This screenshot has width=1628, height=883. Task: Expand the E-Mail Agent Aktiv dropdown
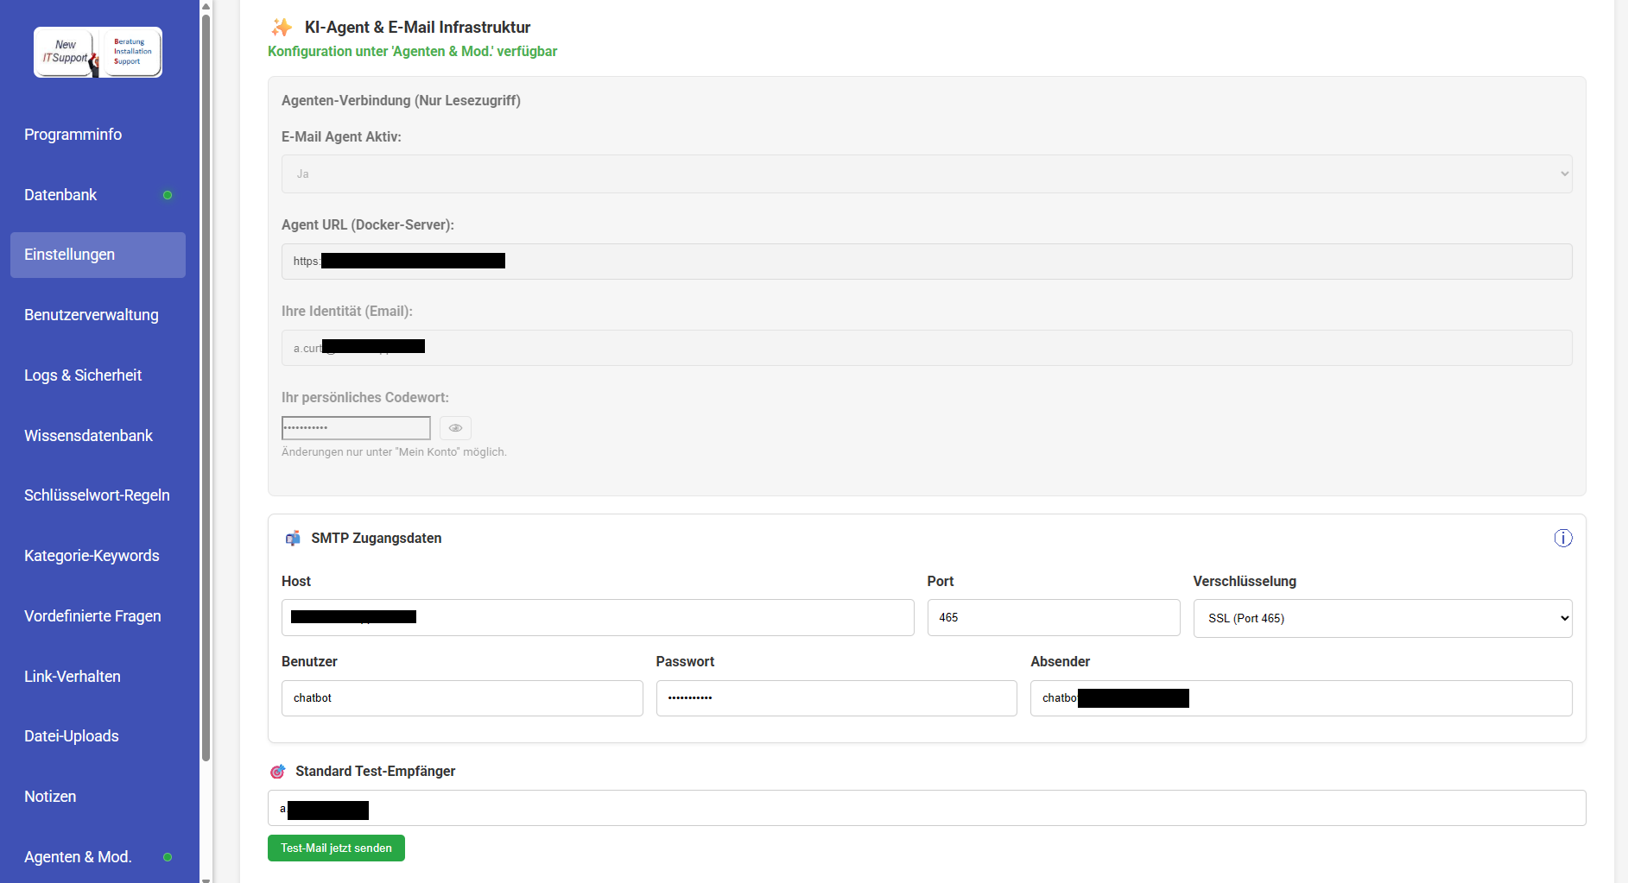point(926,173)
